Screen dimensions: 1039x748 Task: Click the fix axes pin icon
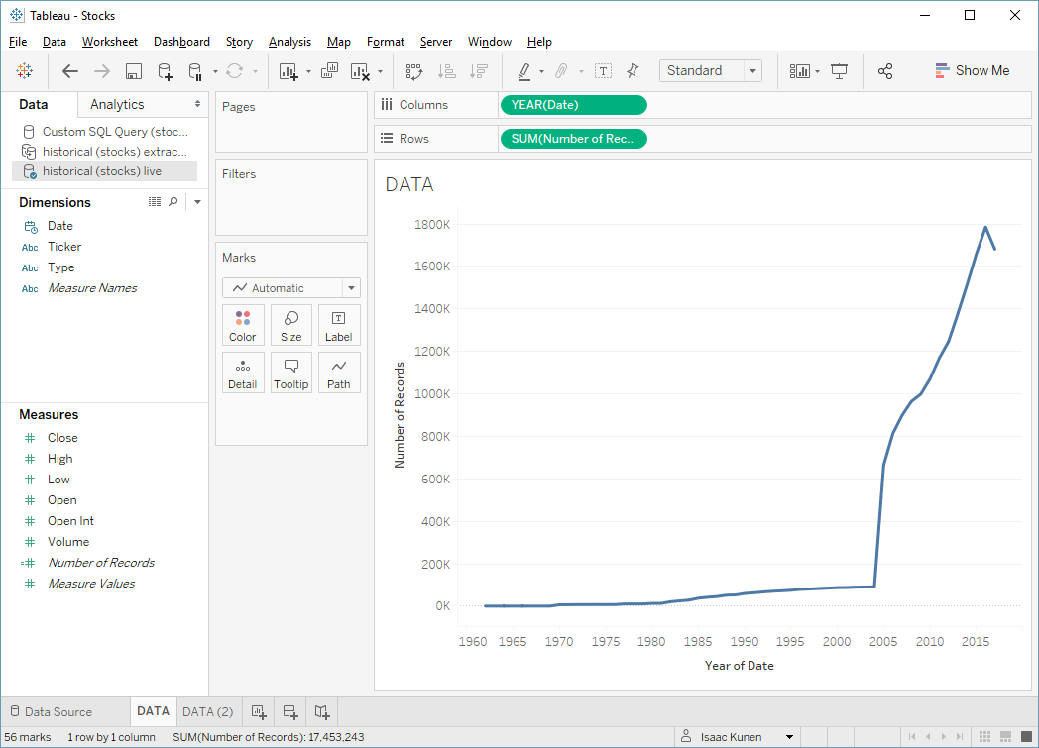[x=633, y=70]
